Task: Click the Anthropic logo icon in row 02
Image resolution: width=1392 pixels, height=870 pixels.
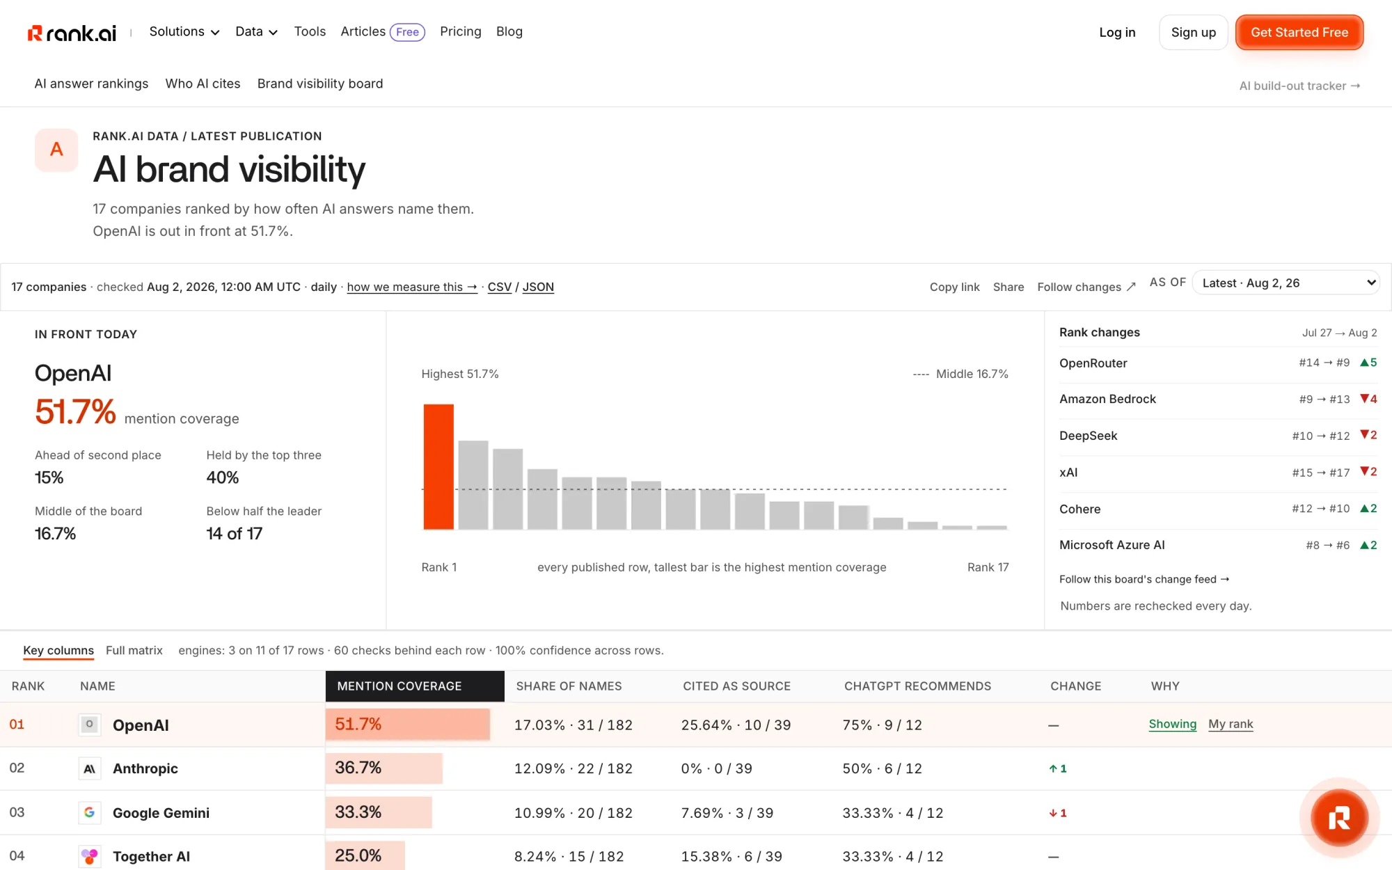Action: (x=89, y=768)
